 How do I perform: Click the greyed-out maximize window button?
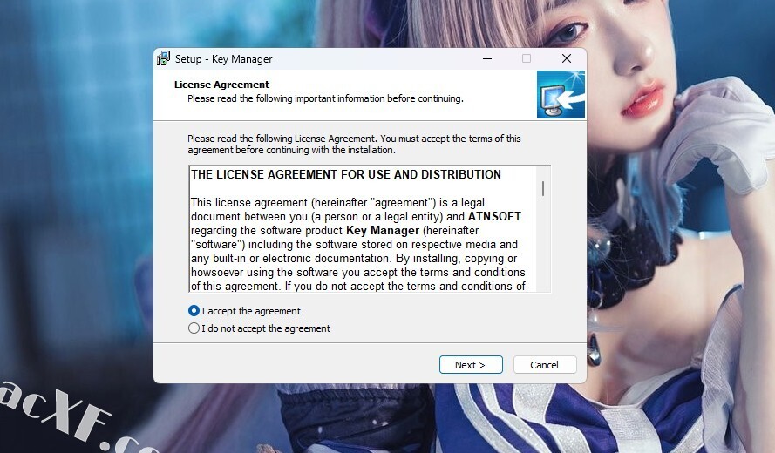pyautogui.click(x=527, y=58)
